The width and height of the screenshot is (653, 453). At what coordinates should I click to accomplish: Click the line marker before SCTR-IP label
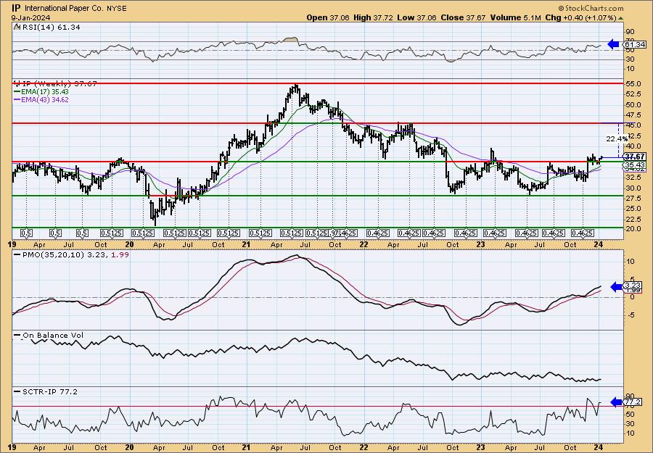(x=17, y=391)
